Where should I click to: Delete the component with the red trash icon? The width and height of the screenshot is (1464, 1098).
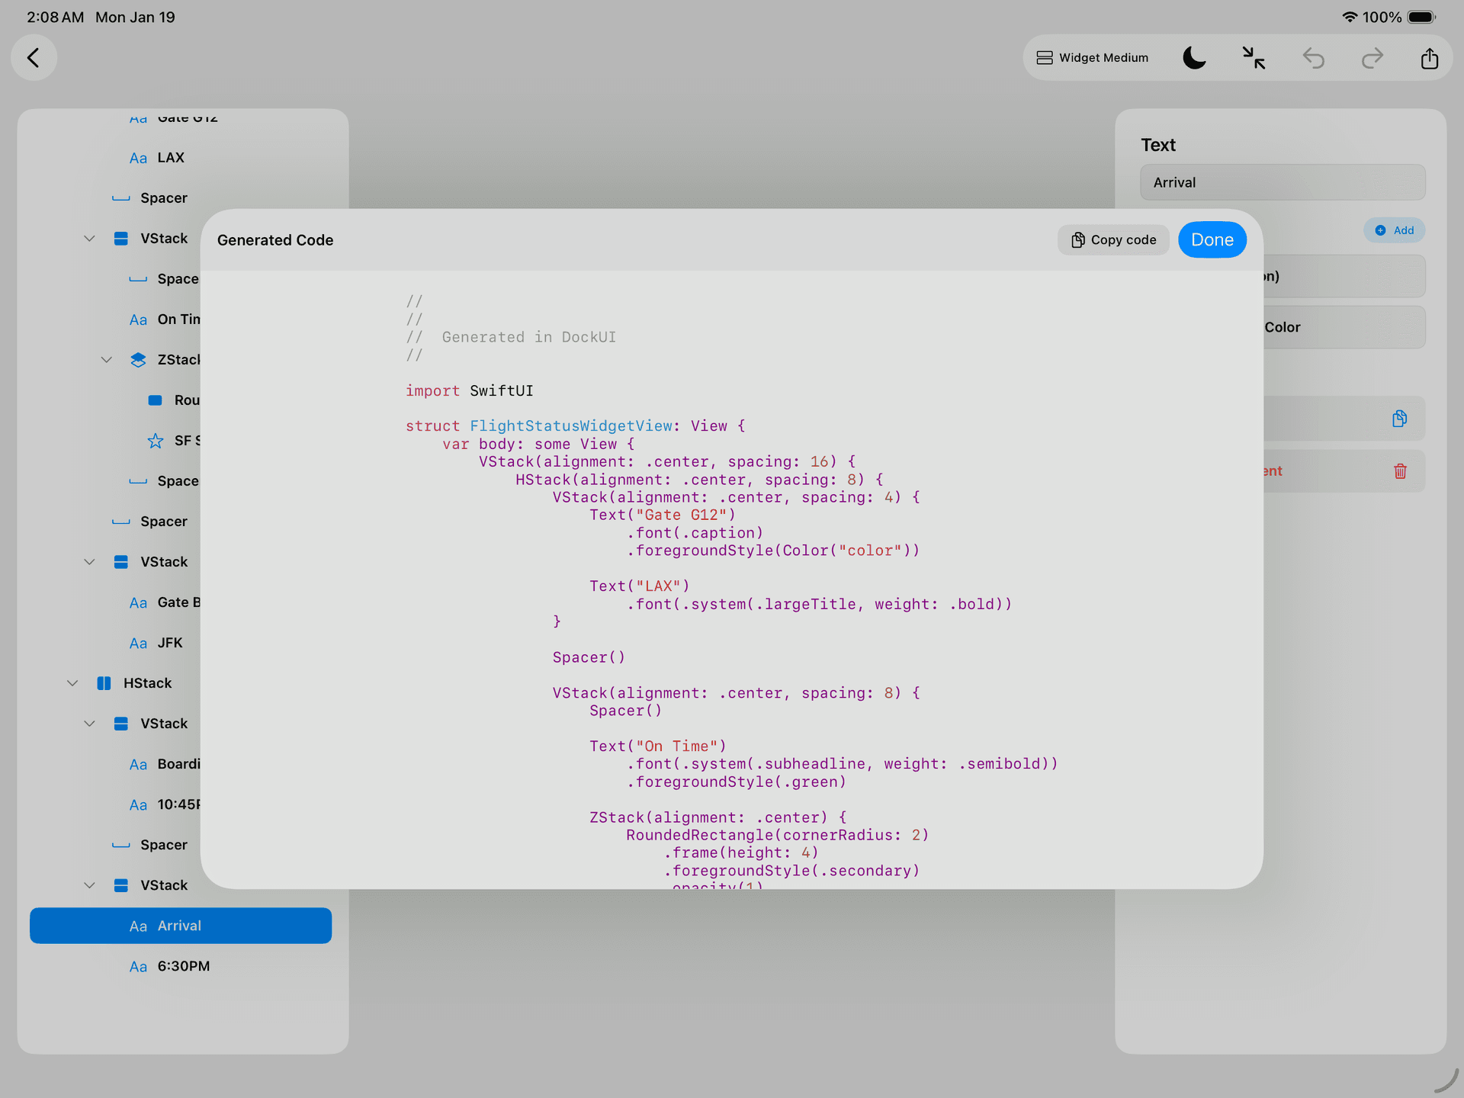[x=1399, y=470]
